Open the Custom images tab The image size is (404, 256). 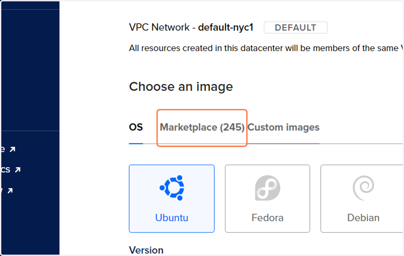[283, 127]
